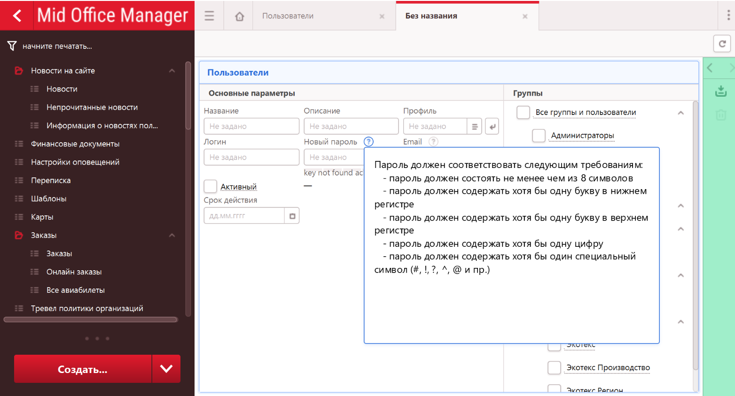The image size is (735, 396).
Task: Collapse the Новости на сайте section
Action: coord(172,71)
